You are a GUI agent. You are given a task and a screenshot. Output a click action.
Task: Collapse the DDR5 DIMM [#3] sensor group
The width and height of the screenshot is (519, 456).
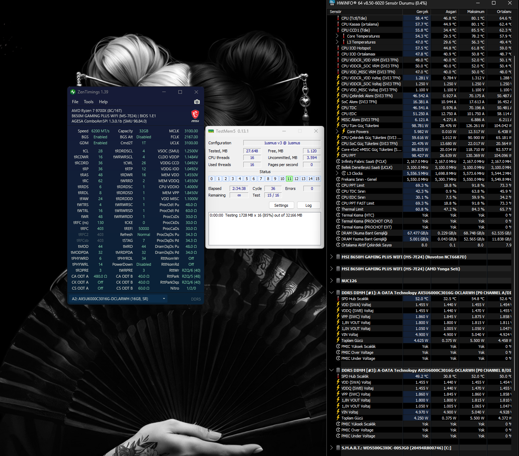(331, 370)
